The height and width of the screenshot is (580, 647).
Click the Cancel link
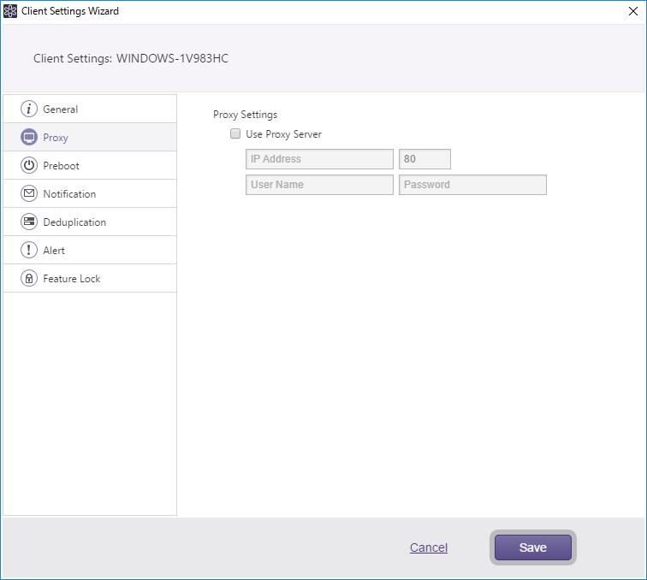pyautogui.click(x=429, y=547)
